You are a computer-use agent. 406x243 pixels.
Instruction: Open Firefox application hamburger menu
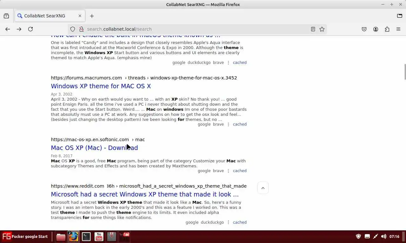point(398,29)
